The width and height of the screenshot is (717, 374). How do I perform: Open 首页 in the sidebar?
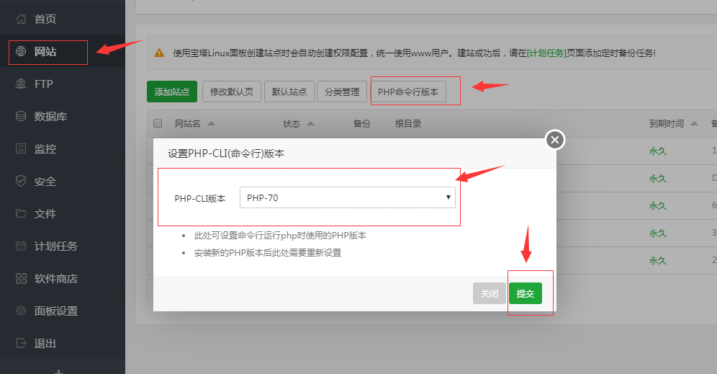tap(45, 19)
